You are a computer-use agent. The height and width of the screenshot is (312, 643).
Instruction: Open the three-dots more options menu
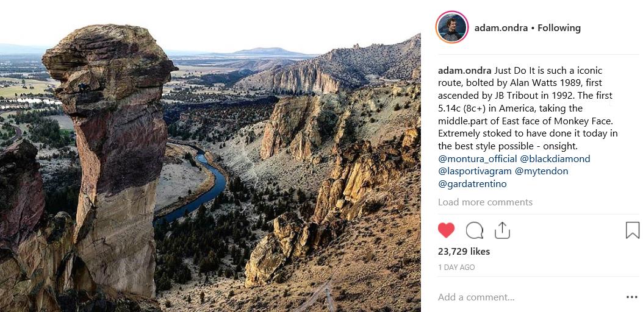[x=632, y=297]
